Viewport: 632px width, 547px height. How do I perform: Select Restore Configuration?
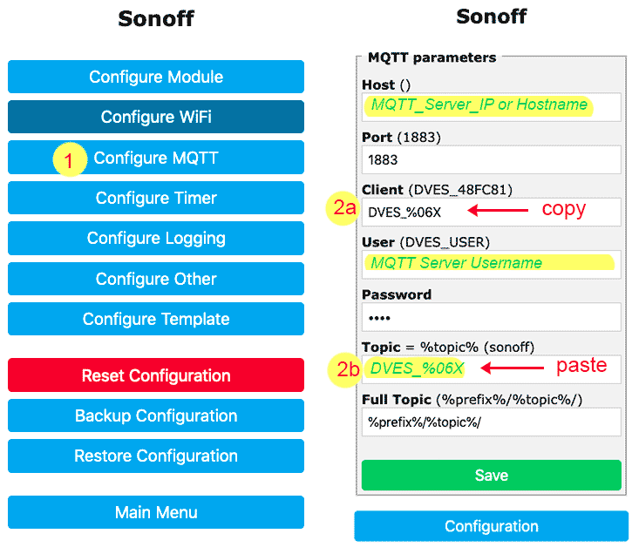tap(155, 456)
